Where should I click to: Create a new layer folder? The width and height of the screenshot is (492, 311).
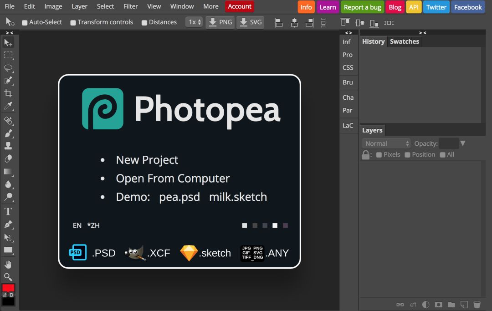coord(451,305)
